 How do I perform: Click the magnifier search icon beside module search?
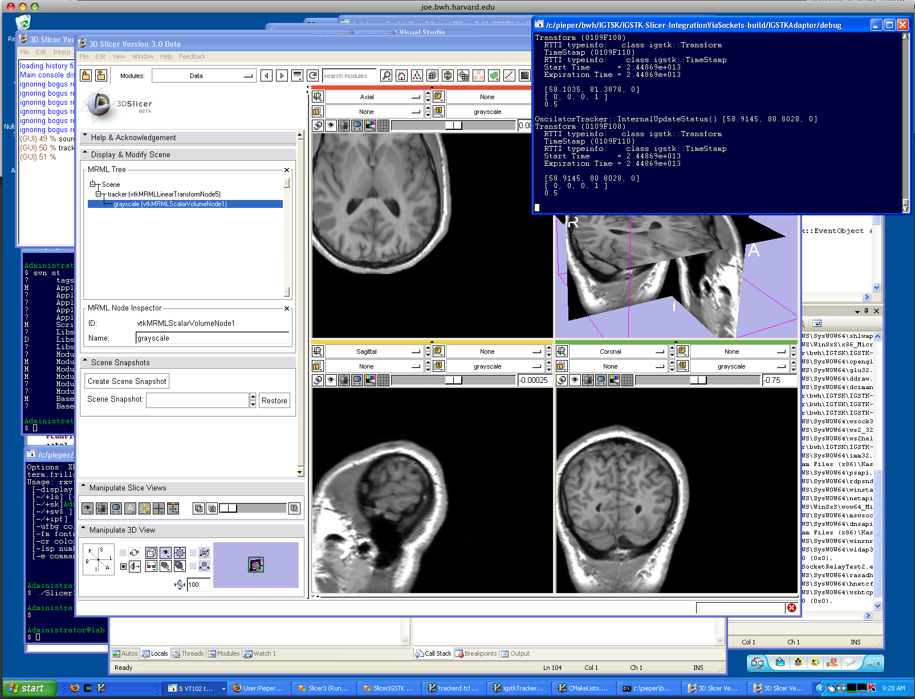(x=386, y=76)
